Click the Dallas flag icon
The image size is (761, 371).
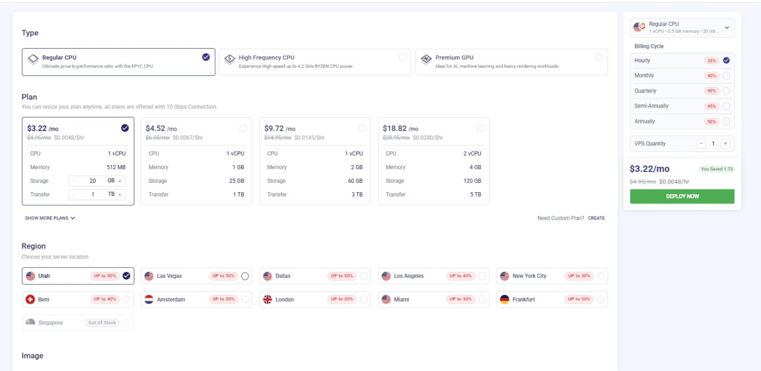click(x=268, y=276)
